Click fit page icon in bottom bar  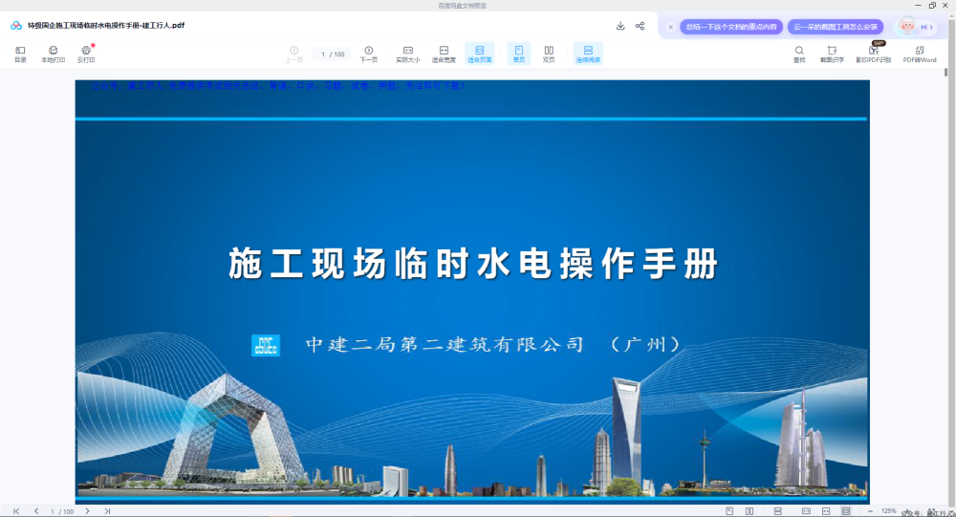click(846, 511)
